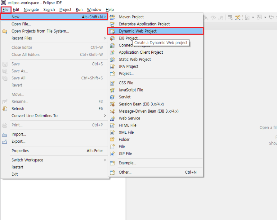Create a new CSS File

(155, 83)
